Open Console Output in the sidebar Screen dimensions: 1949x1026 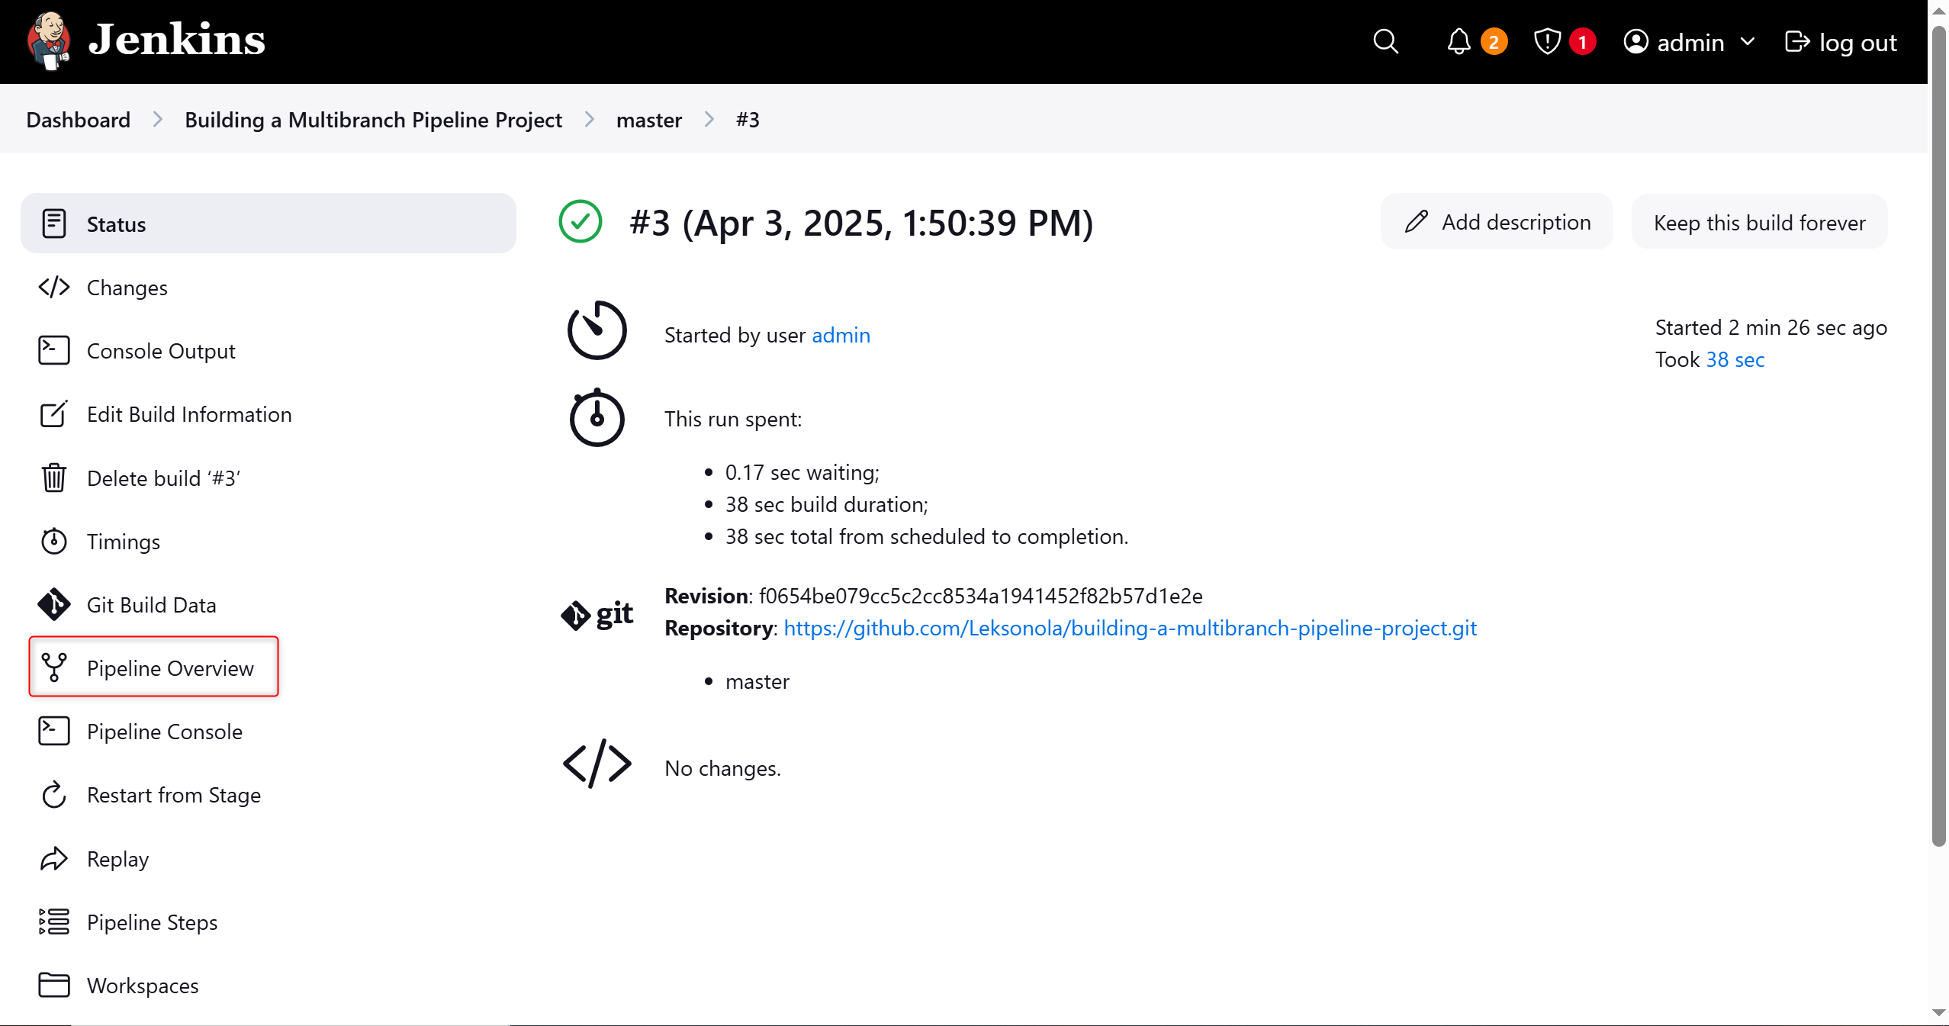(268, 350)
